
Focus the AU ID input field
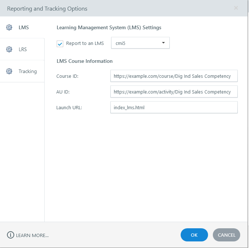(x=174, y=92)
